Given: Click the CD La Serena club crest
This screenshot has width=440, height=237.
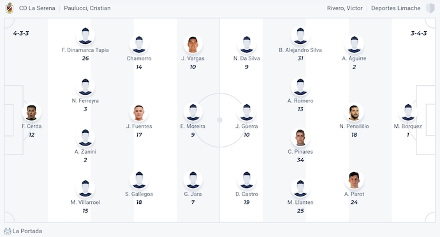Looking at the screenshot, I should (10, 8).
